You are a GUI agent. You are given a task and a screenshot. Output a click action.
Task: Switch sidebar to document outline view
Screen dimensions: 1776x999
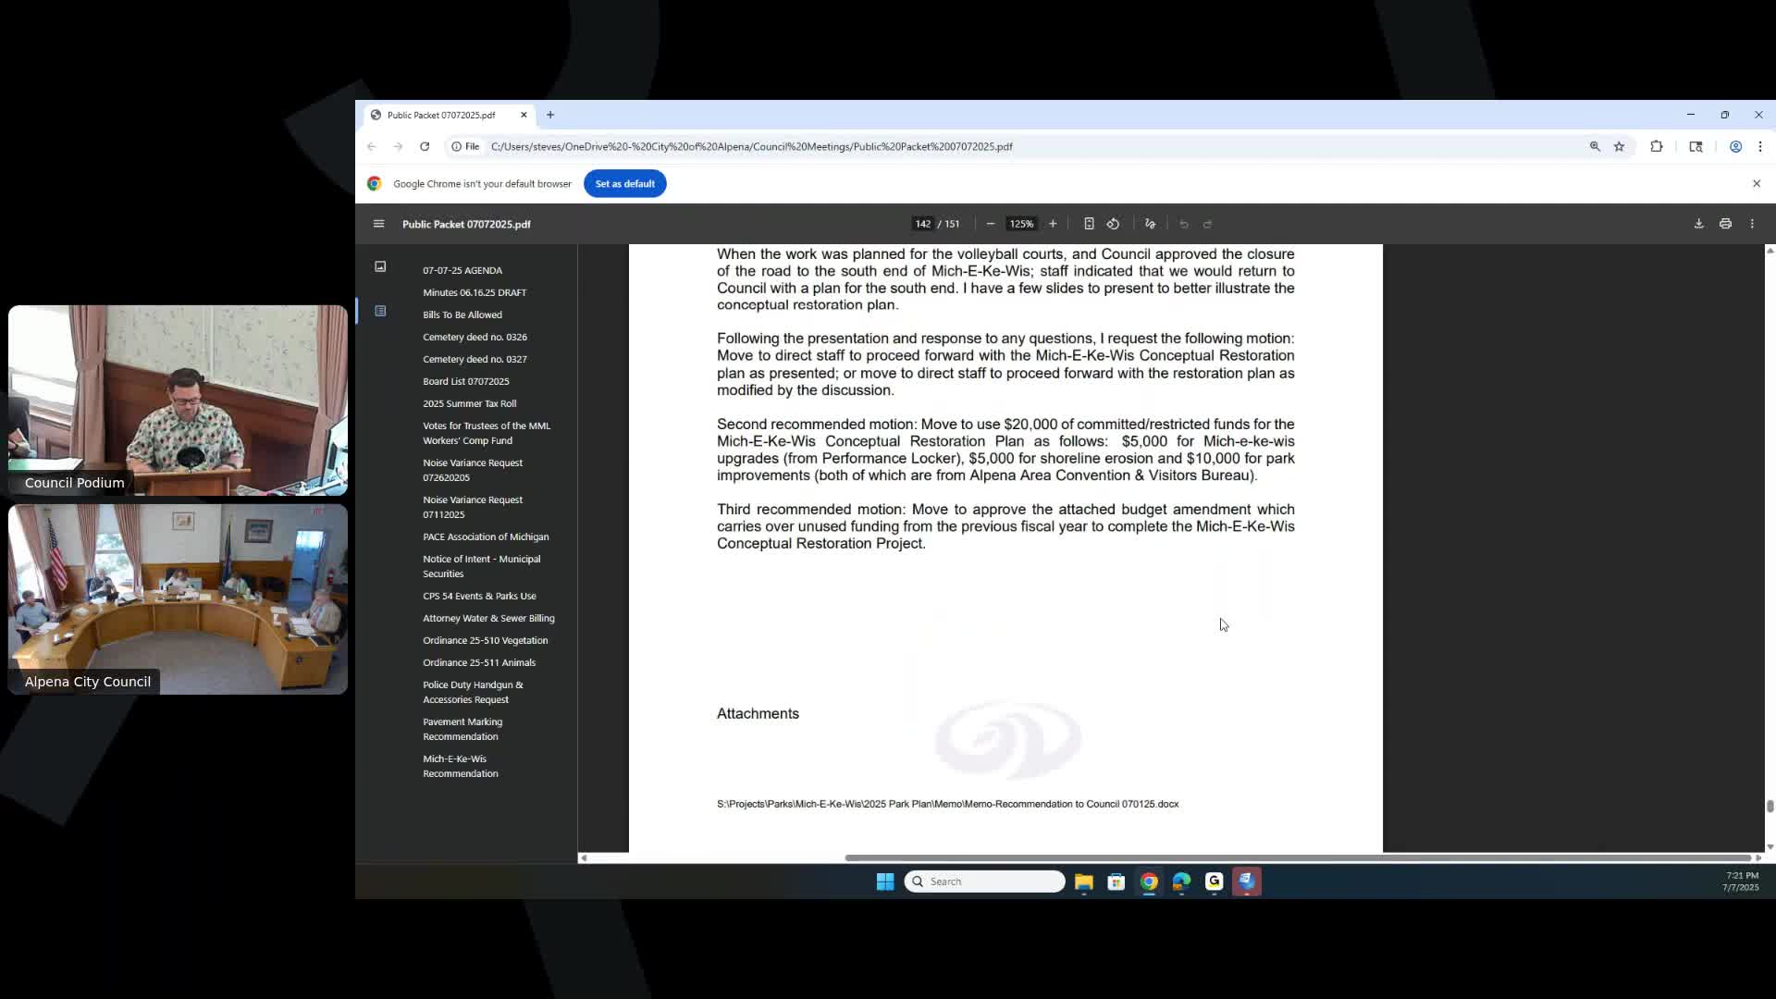(x=380, y=311)
